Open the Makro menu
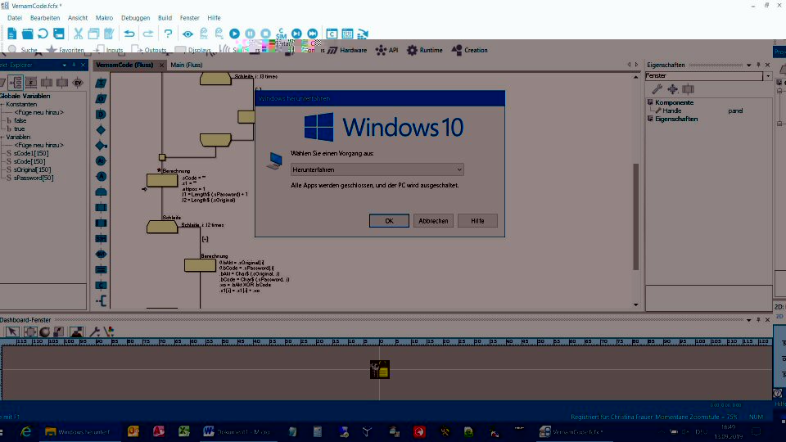Screen dimensions: 786x442 point(104,17)
